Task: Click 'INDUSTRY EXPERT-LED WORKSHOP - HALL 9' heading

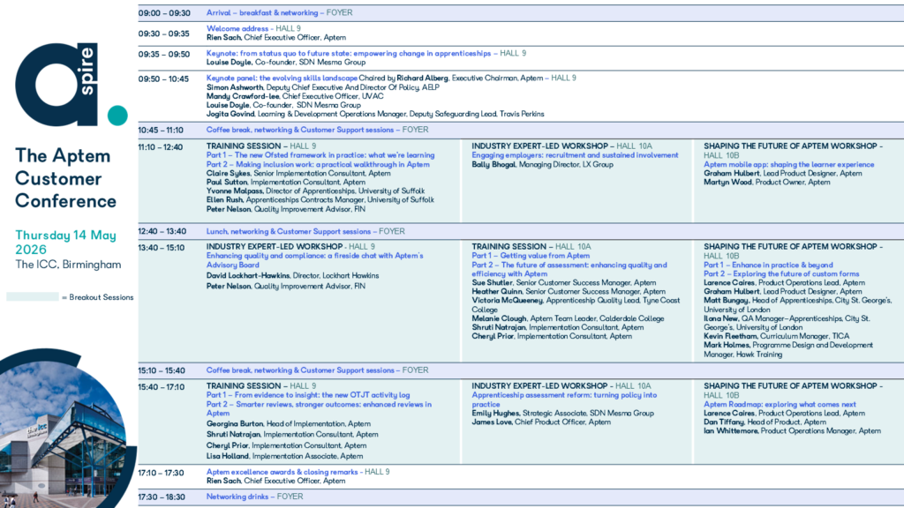Action: 290,246
